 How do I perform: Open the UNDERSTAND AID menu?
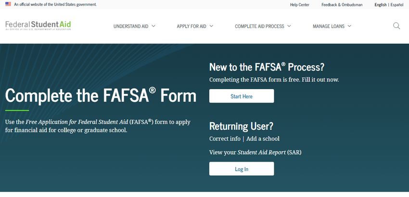click(x=131, y=26)
